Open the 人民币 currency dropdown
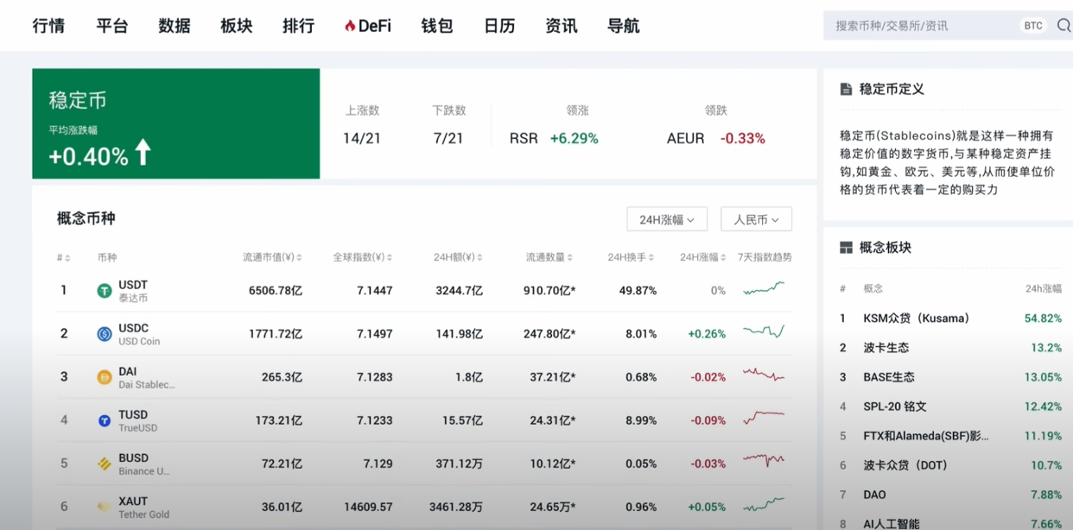The height and width of the screenshot is (530, 1073). pyautogui.click(x=754, y=218)
